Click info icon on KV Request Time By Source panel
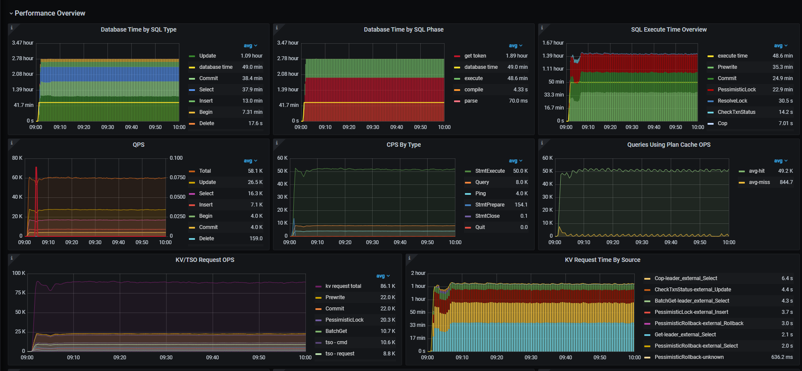The image size is (802, 371). tap(409, 258)
